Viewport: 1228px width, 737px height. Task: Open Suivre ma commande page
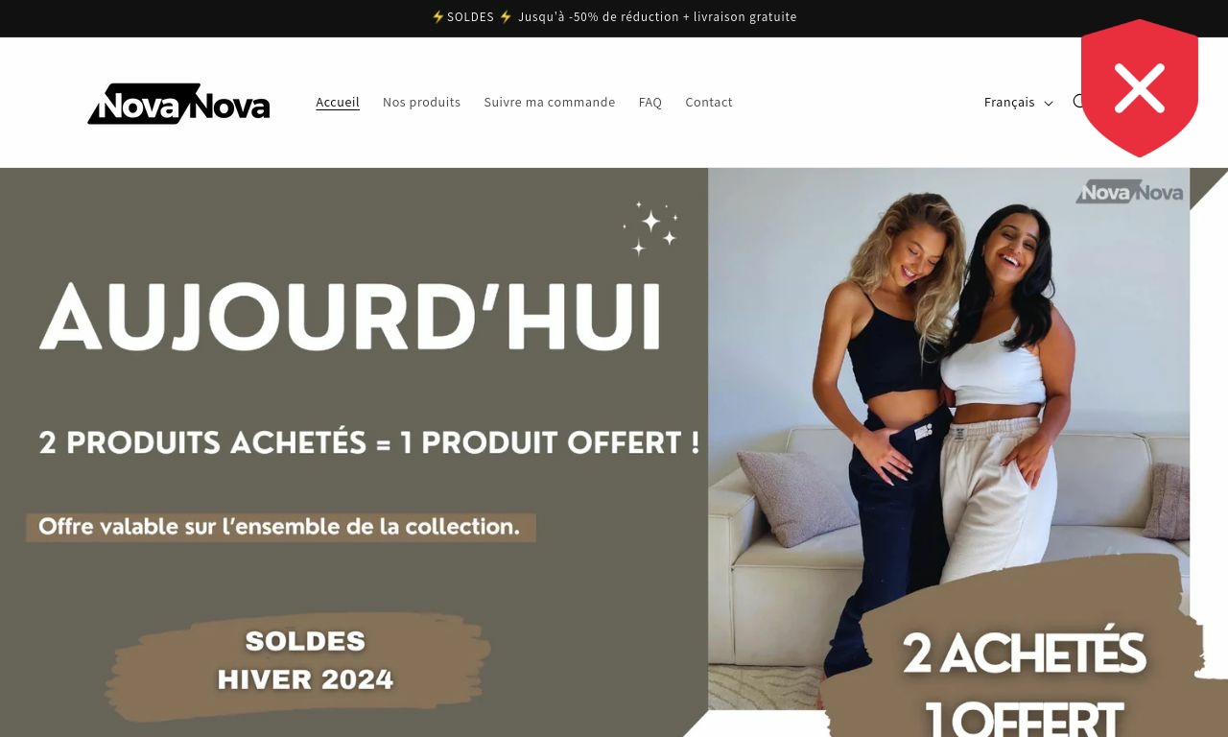[550, 102]
